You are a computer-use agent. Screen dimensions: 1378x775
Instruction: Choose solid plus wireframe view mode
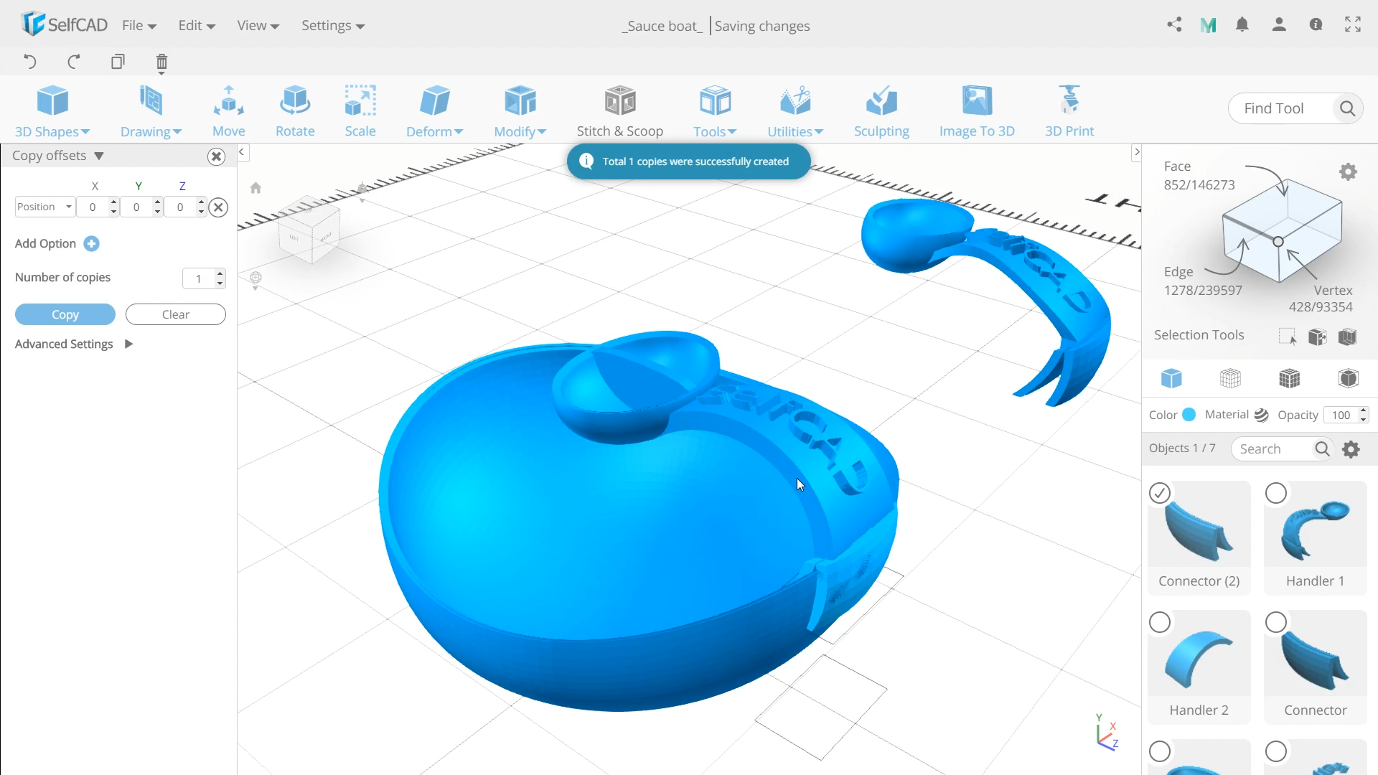coord(1289,378)
